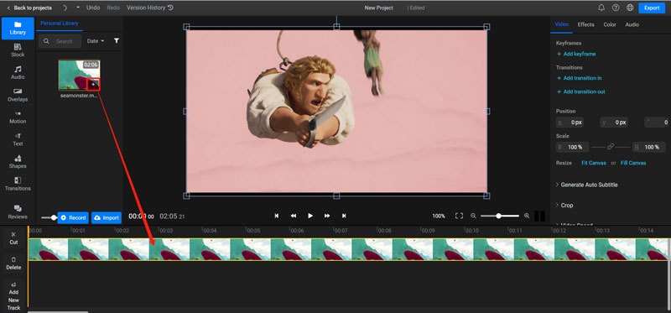Click the Delete tool
Screen dimensions: 671x313
pyautogui.click(x=13, y=263)
